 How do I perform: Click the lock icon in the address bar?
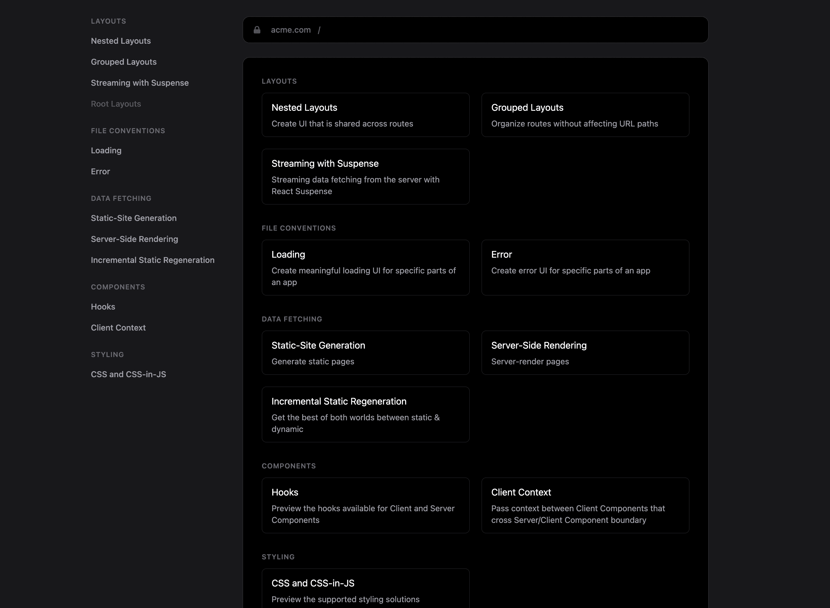257,30
